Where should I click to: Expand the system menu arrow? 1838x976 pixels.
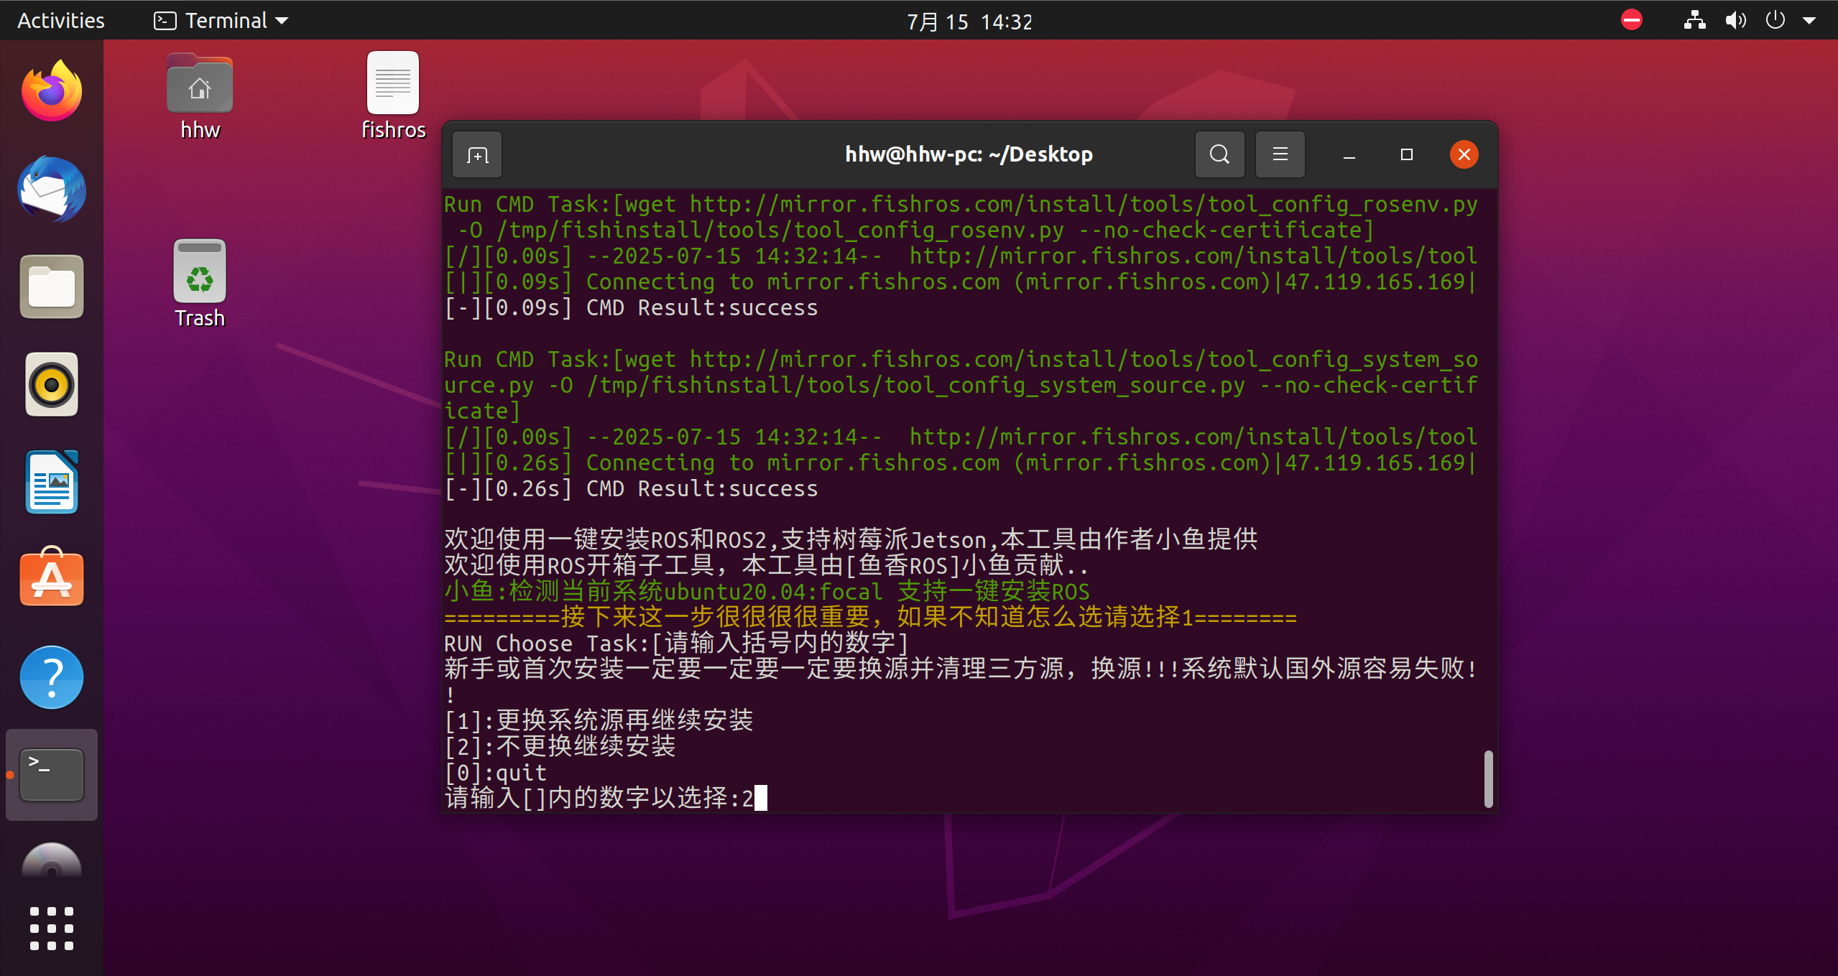1809,21
